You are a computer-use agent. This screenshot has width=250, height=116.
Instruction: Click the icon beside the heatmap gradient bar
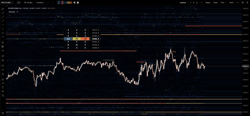[74, 2]
